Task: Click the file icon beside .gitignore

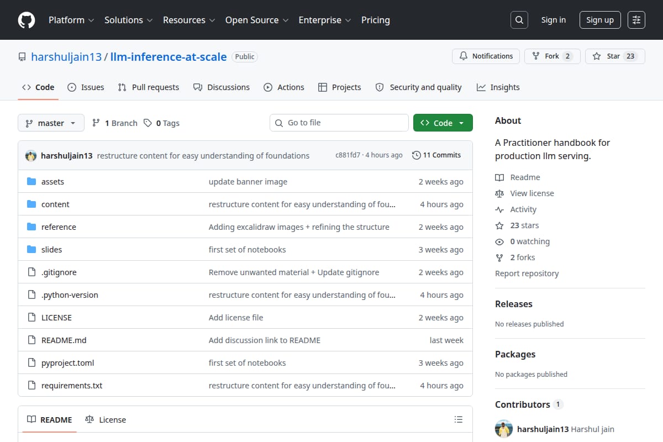Action: click(x=31, y=272)
